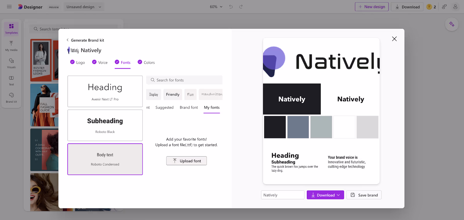Select the Brand font tab
The width and height of the screenshot is (464, 220).
(x=189, y=107)
